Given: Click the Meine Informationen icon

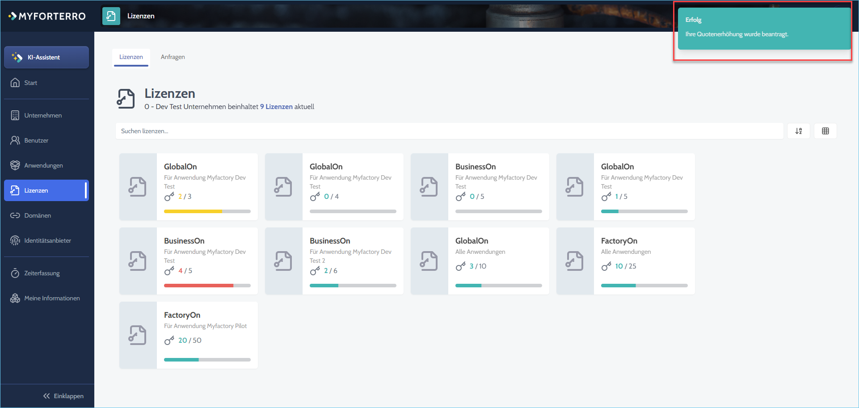Looking at the screenshot, I should point(15,298).
